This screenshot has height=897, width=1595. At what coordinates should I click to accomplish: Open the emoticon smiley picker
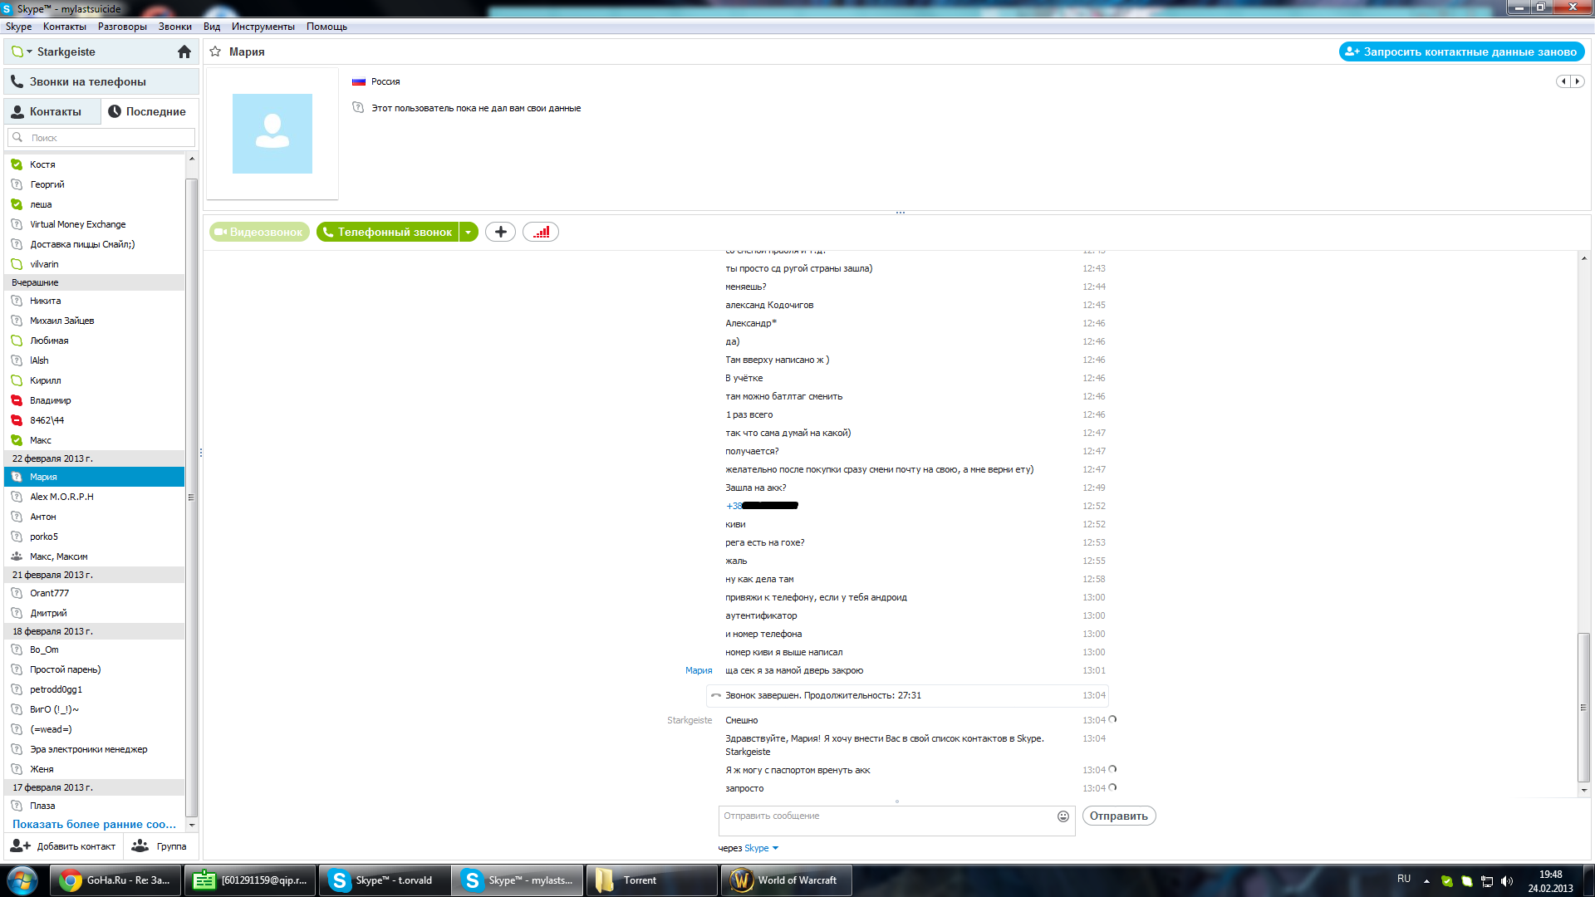click(x=1063, y=816)
